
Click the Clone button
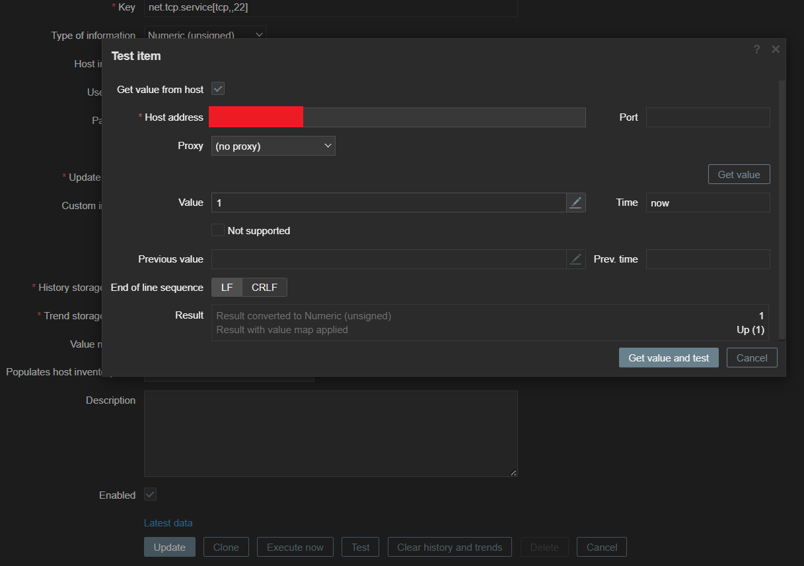[x=226, y=547]
